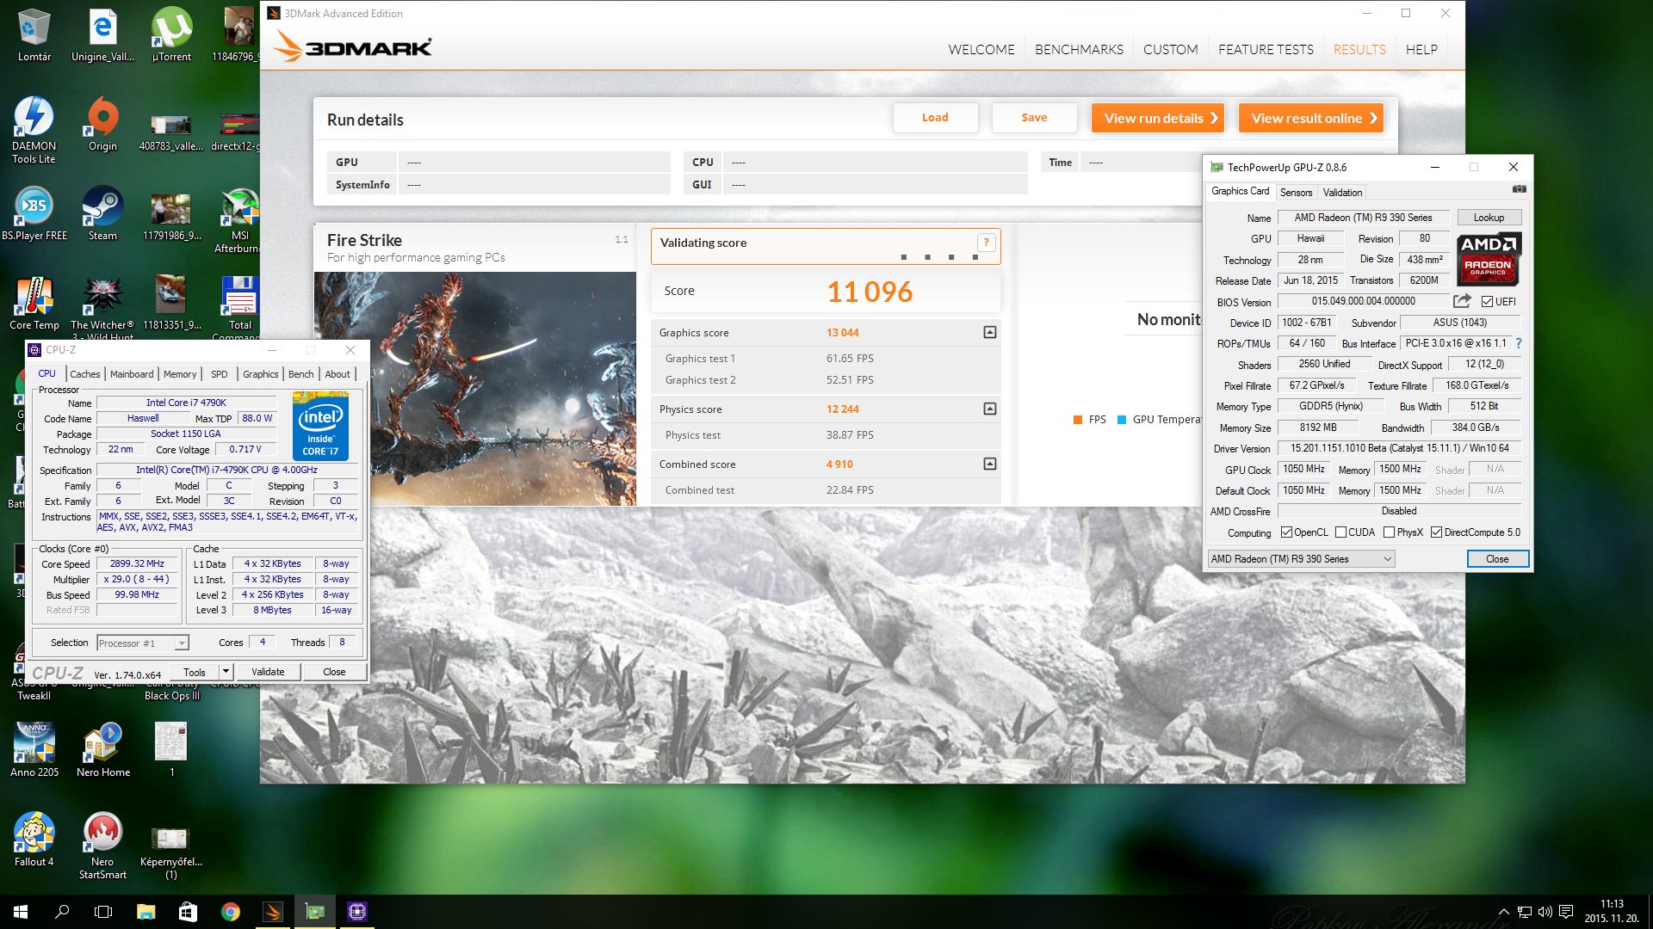Image resolution: width=1653 pixels, height=929 pixels.
Task: Open the Core Temp desktop shortcut
Action: pyautogui.click(x=34, y=303)
